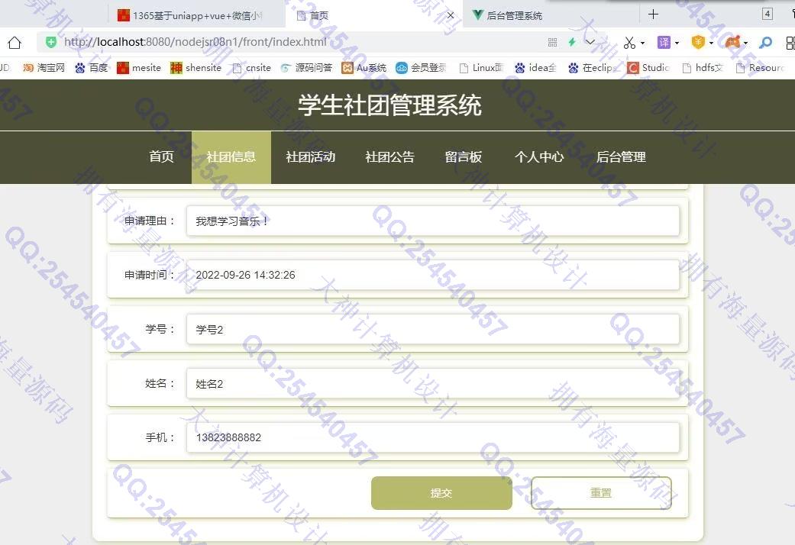Click the scissors screenshot tool icon
The height and width of the screenshot is (545, 795).
pos(629,43)
